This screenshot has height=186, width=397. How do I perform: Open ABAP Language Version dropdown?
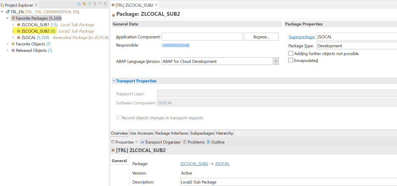(x=275, y=61)
